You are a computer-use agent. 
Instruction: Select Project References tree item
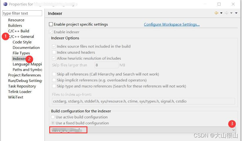coord(24,75)
